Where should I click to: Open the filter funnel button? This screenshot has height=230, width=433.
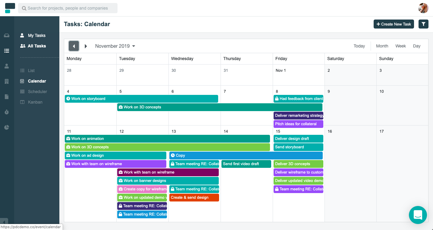click(x=423, y=24)
